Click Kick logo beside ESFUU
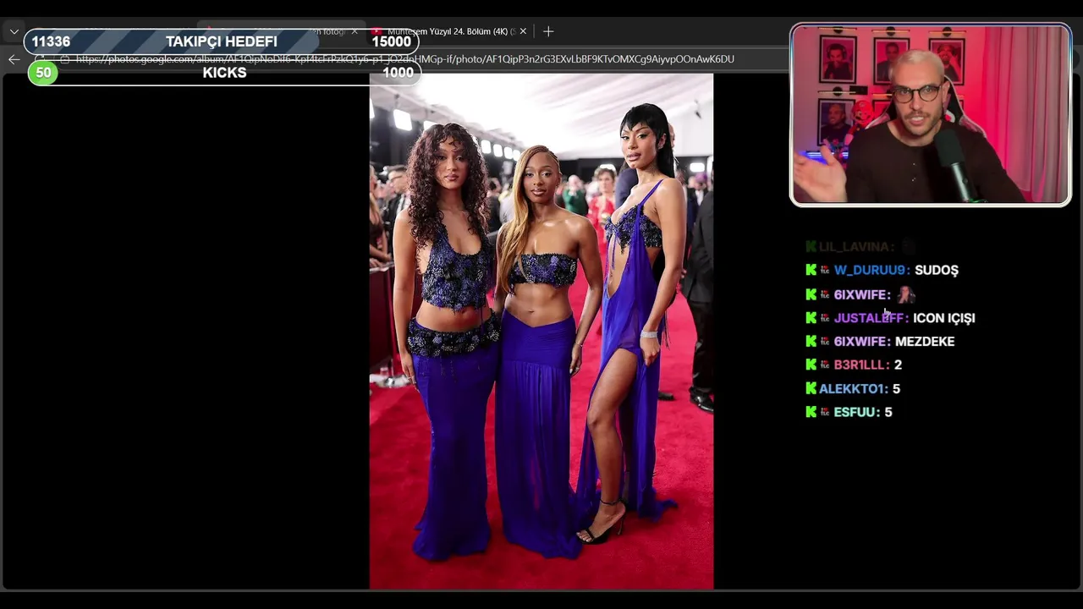Image resolution: width=1083 pixels, height=609 pixels. pyautogui.click(x=811, y=412)
